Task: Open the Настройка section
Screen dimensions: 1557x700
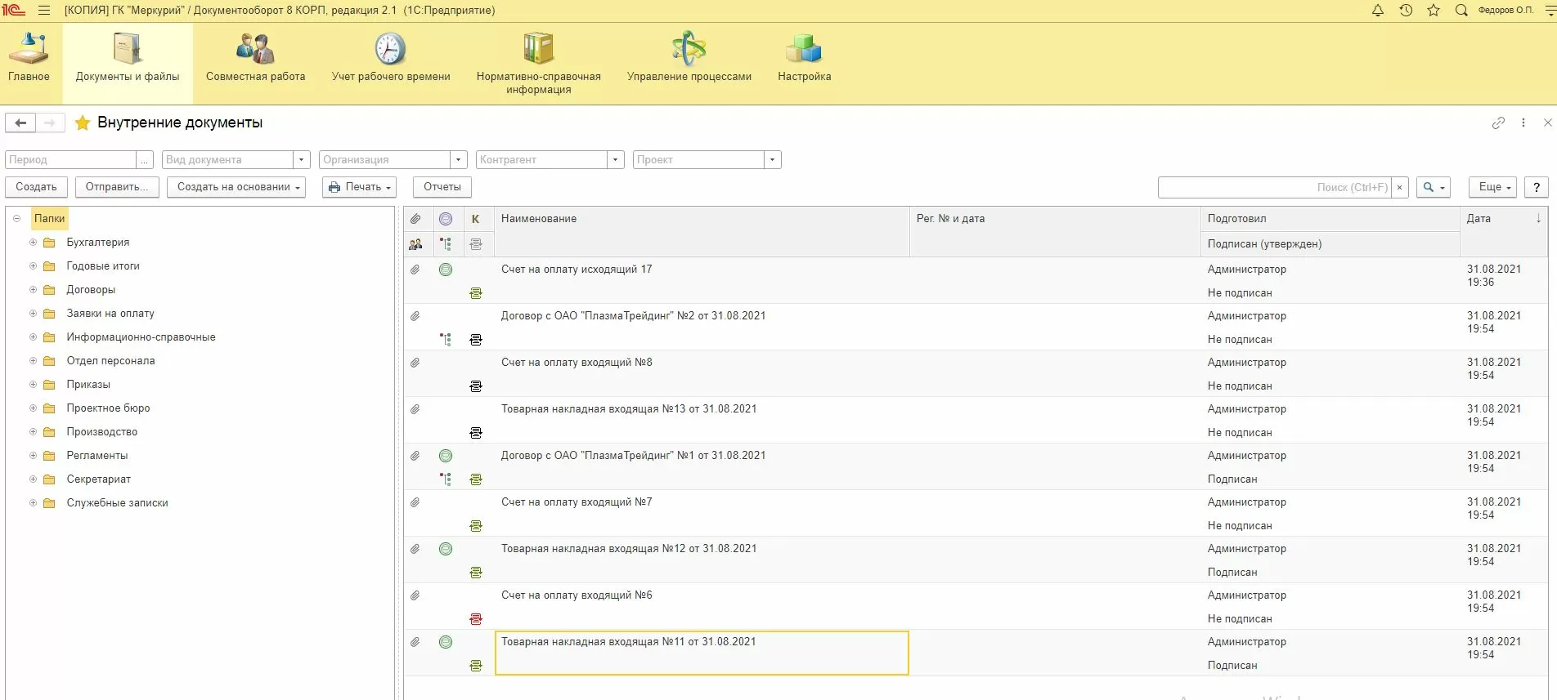Action: point(804,57)
